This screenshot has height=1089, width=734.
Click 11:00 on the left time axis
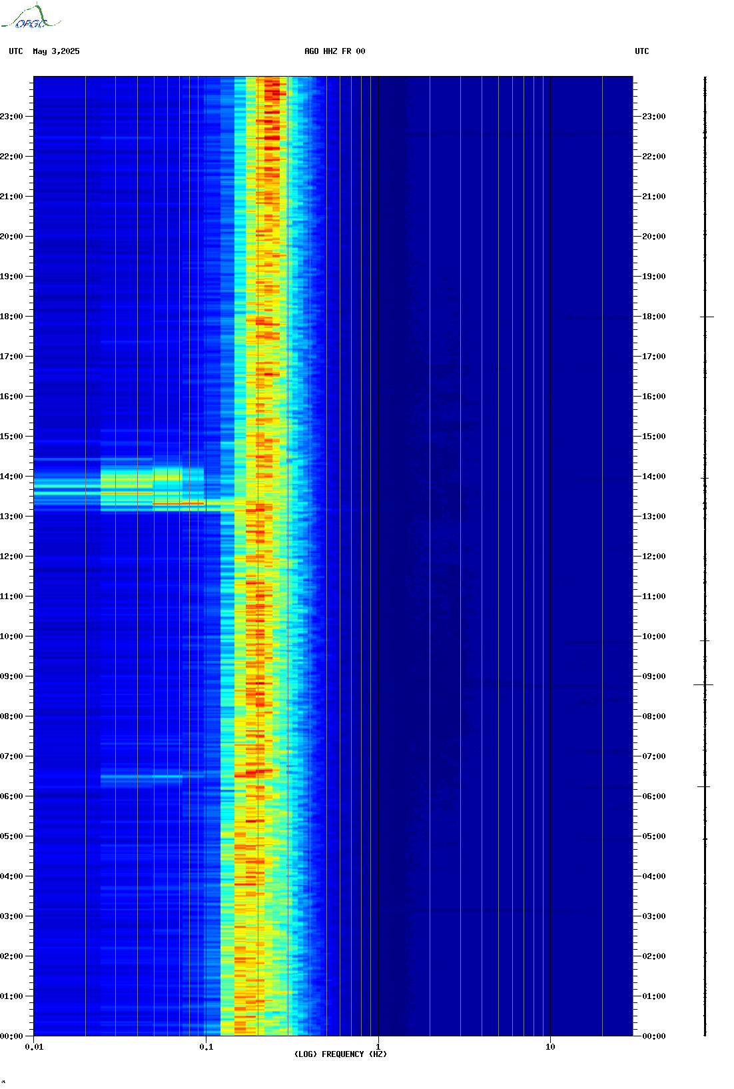click(x=11, y=596)
